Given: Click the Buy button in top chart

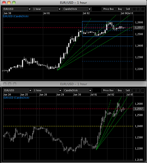Looking at the screenshot, I should point(120,9).
